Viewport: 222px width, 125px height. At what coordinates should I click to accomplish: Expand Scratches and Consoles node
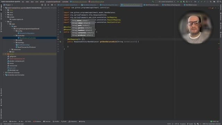4,75
